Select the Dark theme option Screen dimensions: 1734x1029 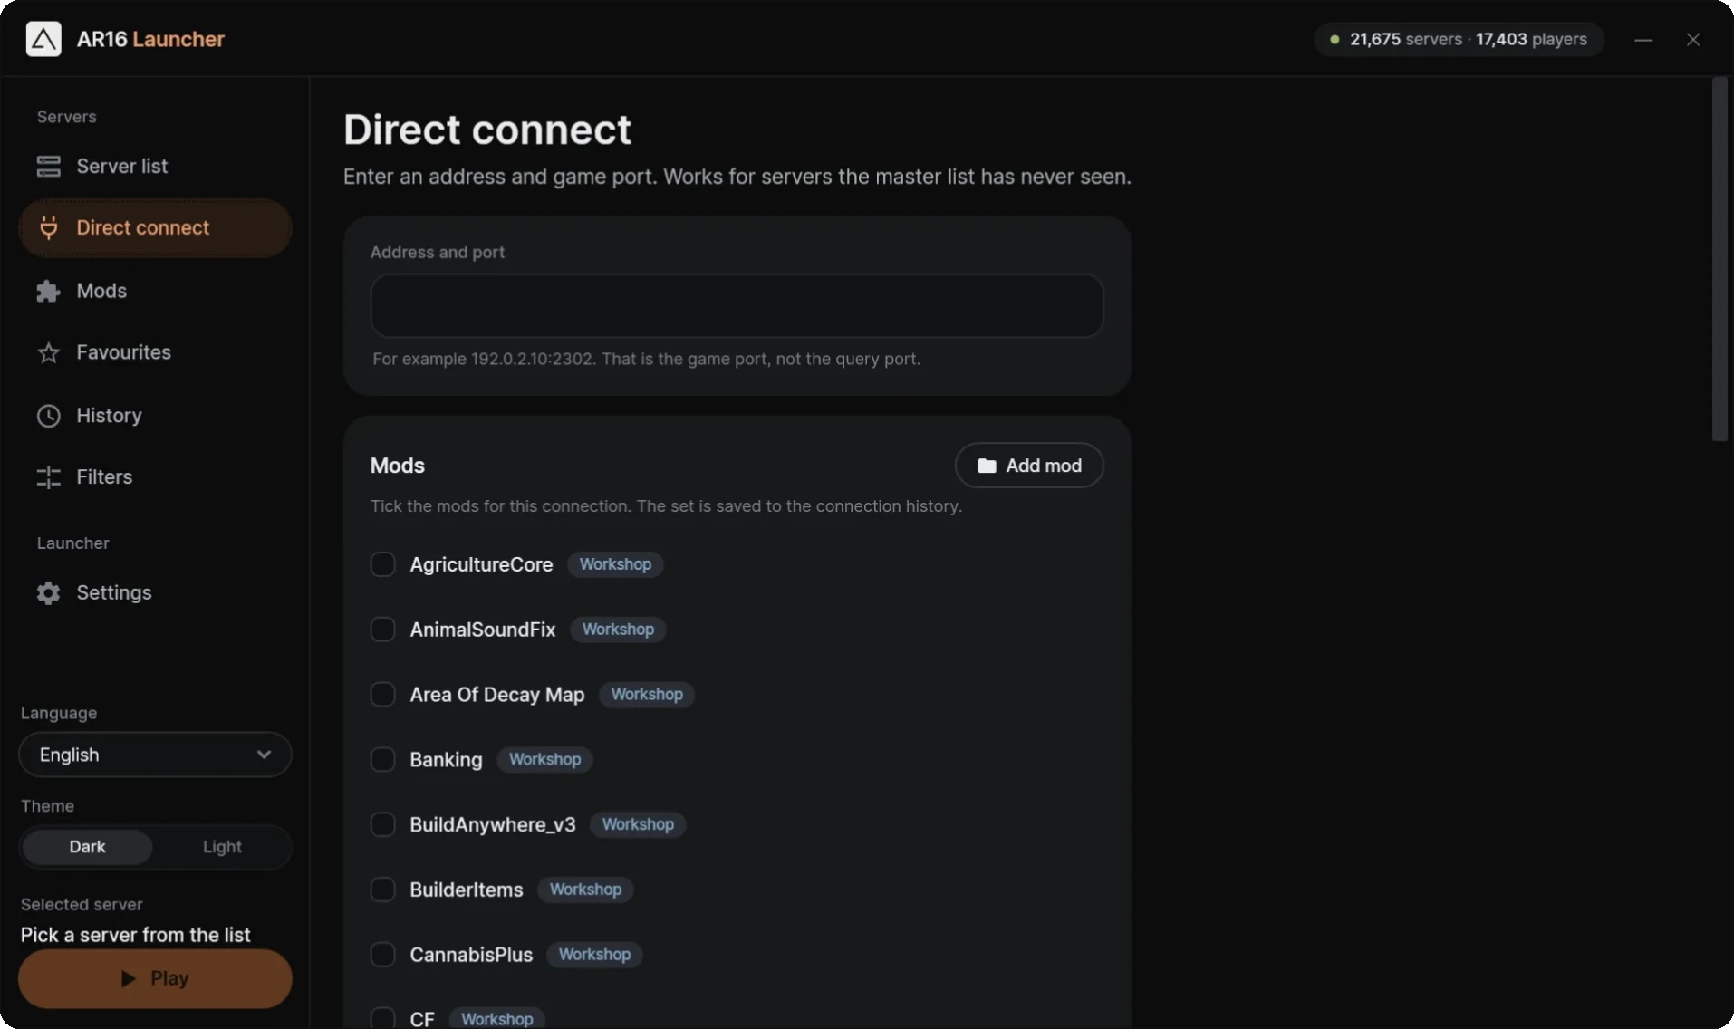[87, 847]
